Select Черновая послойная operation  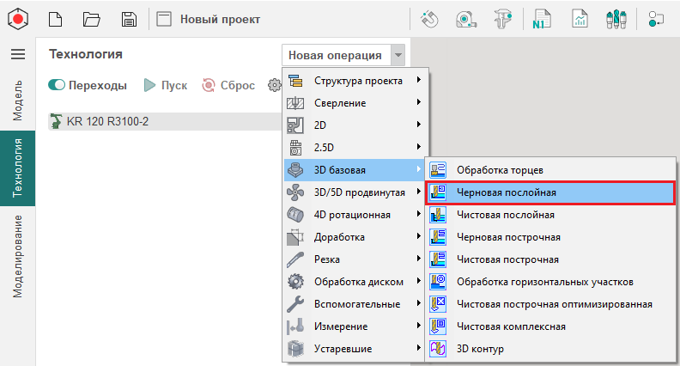click(x=507, y=192)
